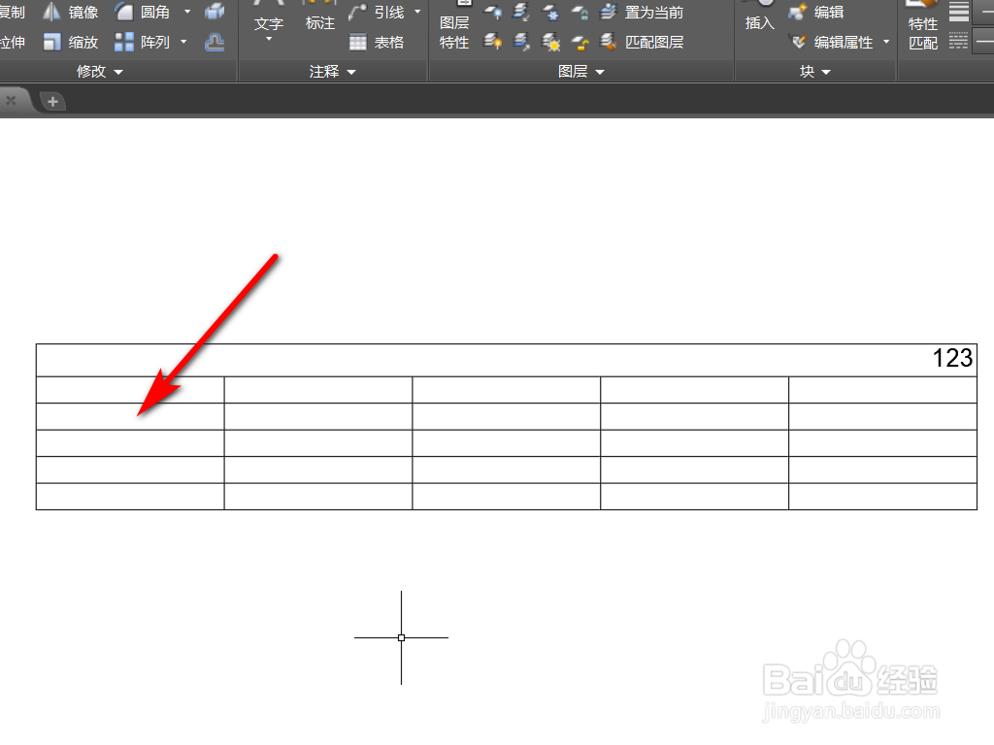Open the 阵列 array type dropdown arrow
Image resolution: width=994 pixels, height=745 pixels.
(183, 42)
